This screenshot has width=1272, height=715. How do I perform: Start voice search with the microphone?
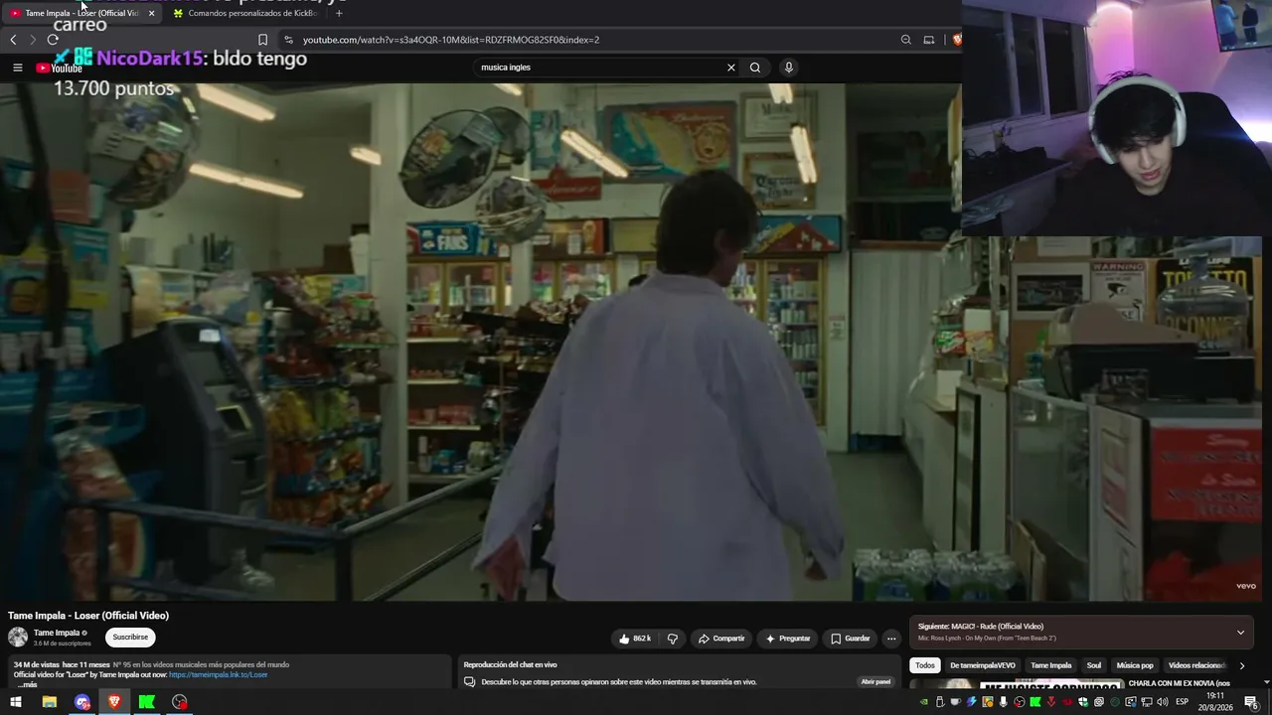pos(789,68)
